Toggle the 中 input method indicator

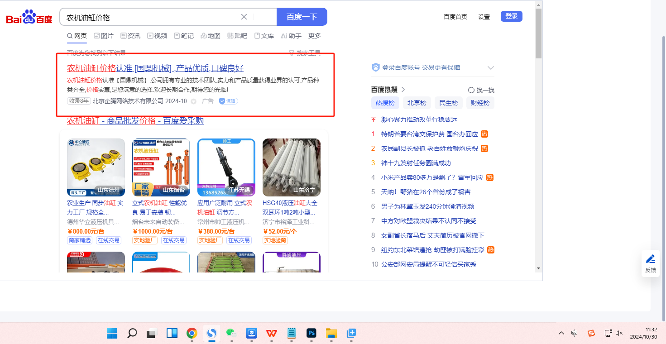point(574,334)
